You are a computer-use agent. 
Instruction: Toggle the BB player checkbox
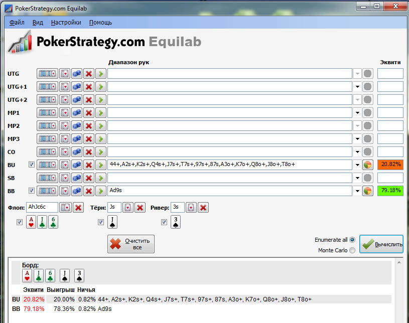[32, 191]
